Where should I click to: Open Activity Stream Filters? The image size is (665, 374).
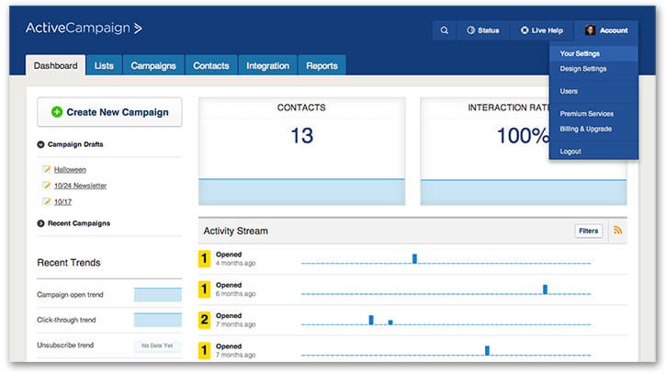pos(588,231)
